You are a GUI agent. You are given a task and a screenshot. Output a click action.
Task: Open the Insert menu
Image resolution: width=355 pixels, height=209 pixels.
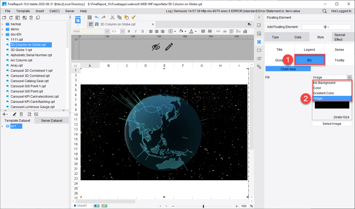(40, 11)
